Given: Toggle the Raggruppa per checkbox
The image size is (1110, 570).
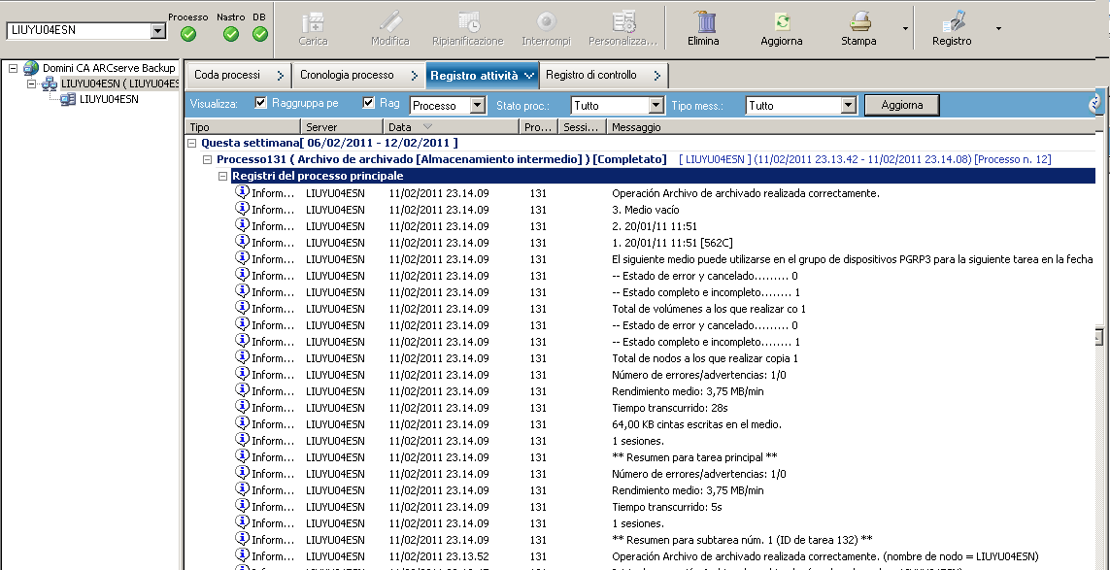Looking at the screenshot, I should 260,103.
